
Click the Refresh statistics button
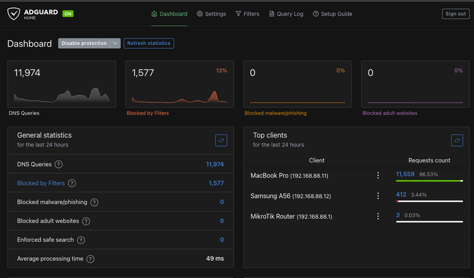[x=149, y=43]
